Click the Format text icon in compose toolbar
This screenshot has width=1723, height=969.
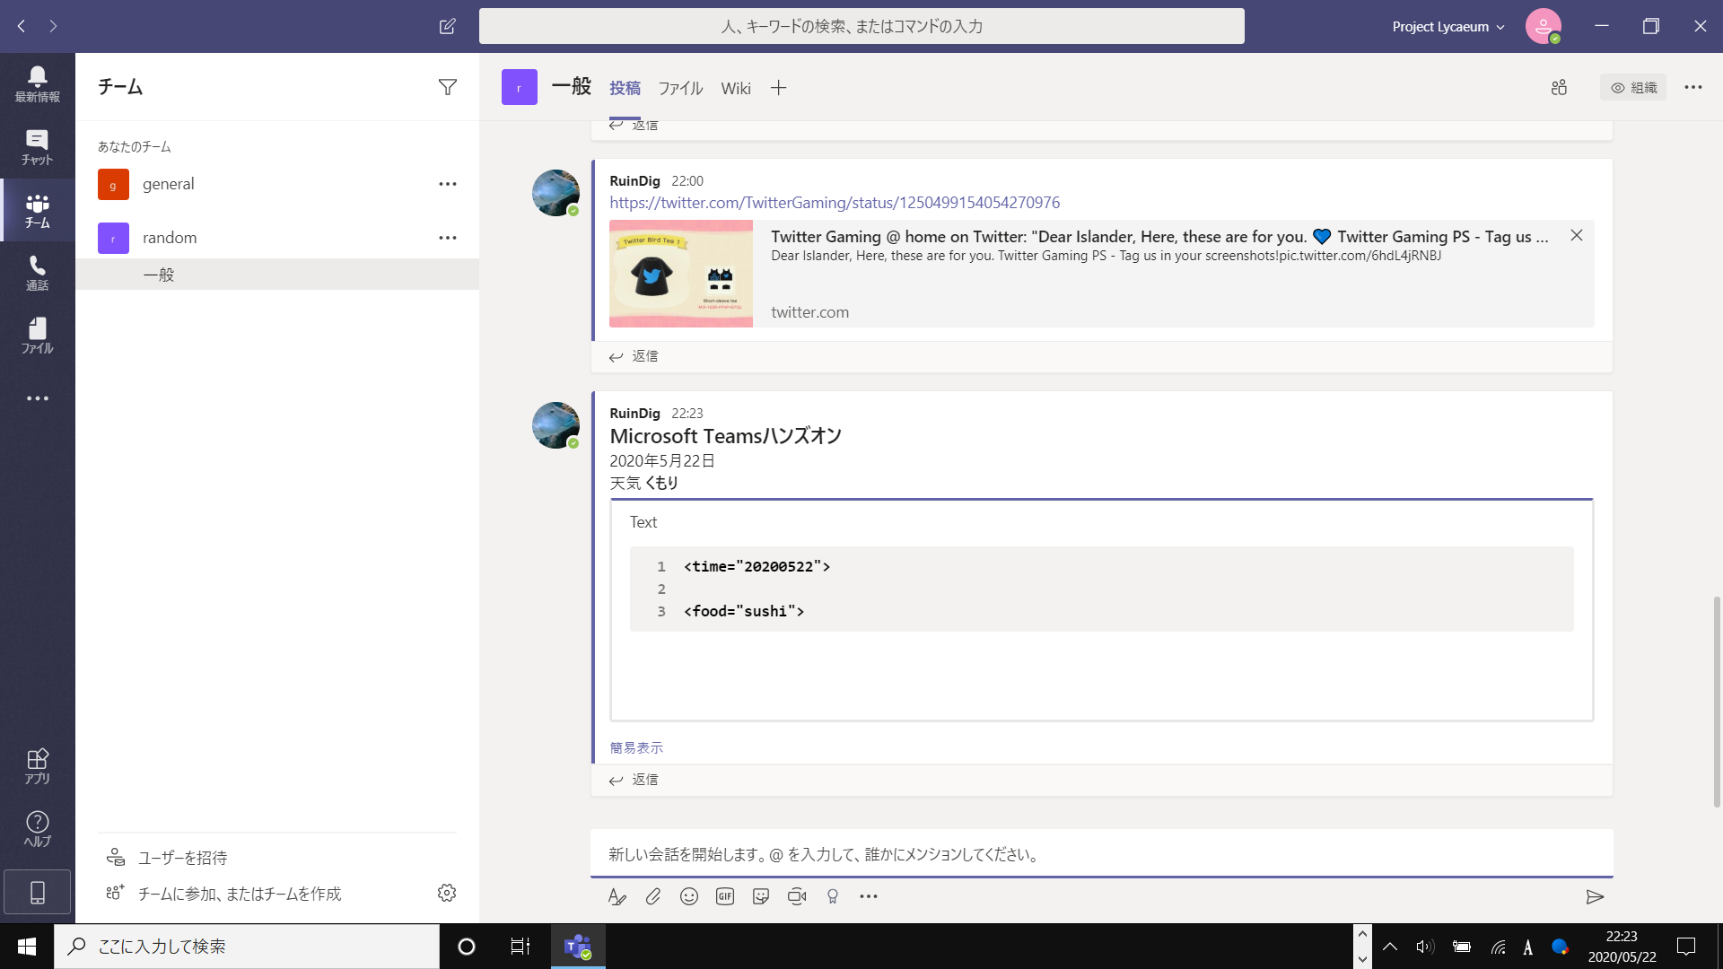coord(617,896)
